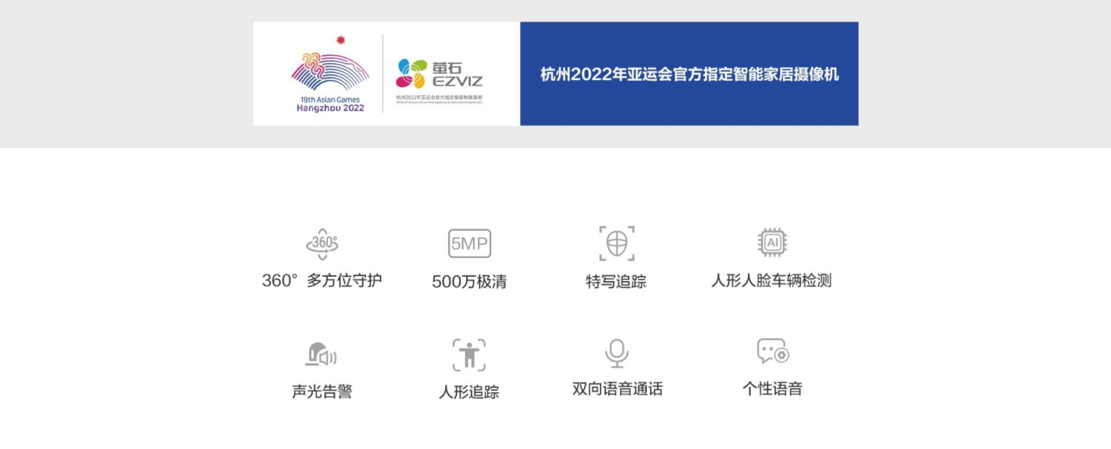Click the custom voice chat bubble icon
Viewport: 1111px width, 449px height.
[773, 351]
